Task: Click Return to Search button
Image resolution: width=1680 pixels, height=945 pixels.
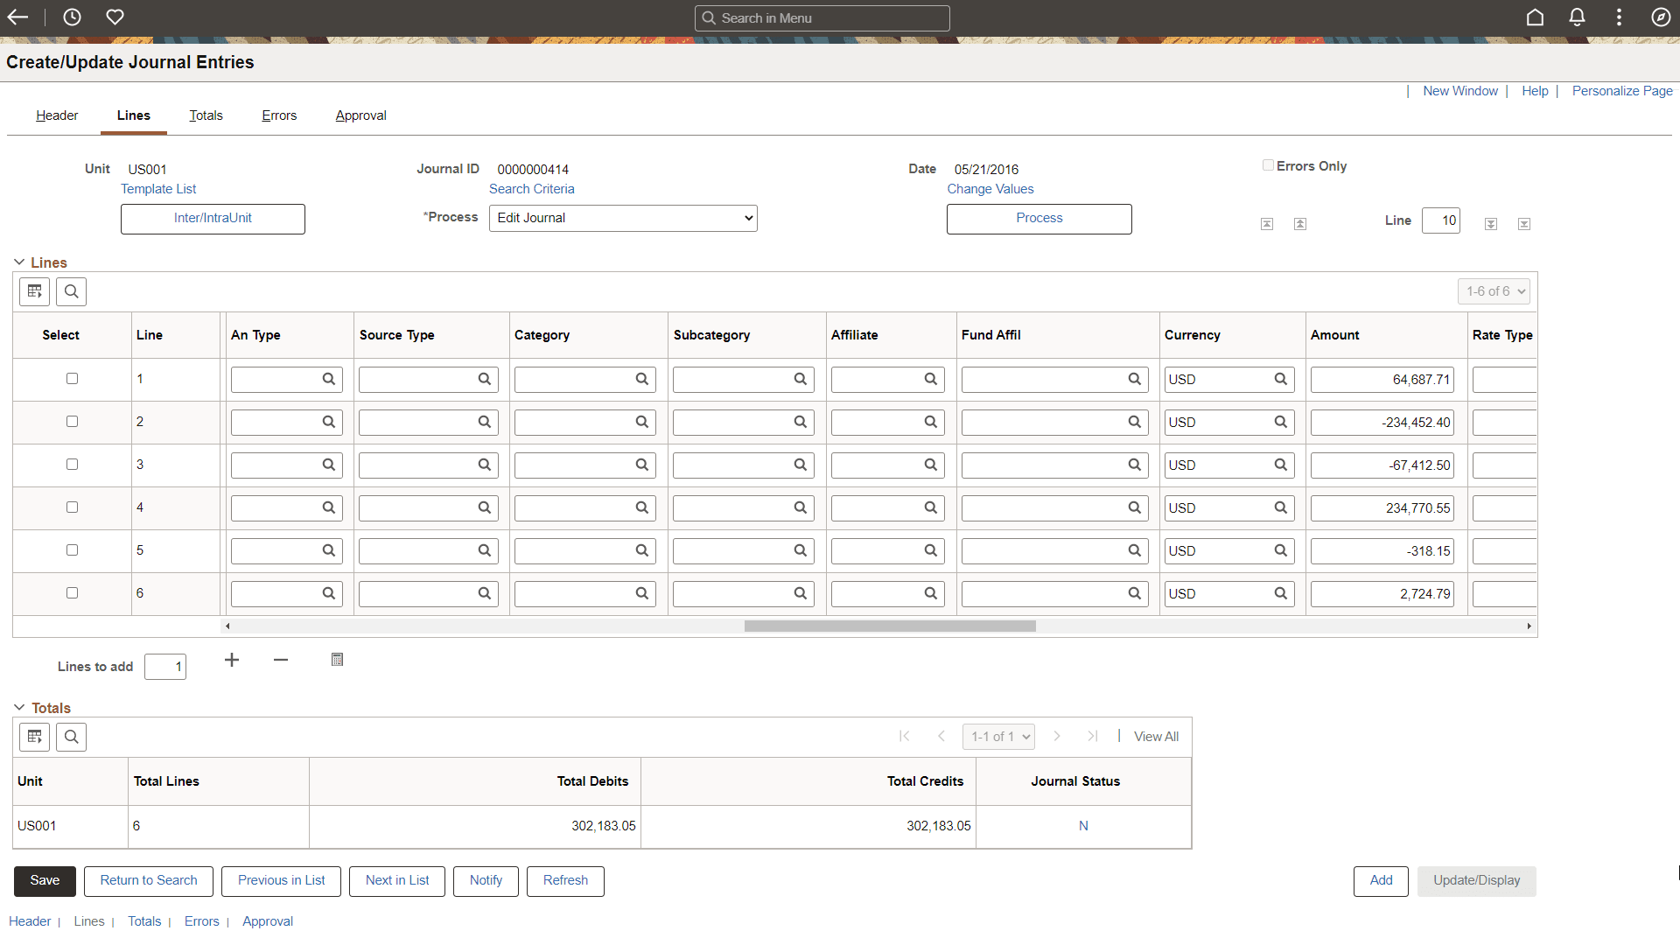Action: (x=149, y=881)
